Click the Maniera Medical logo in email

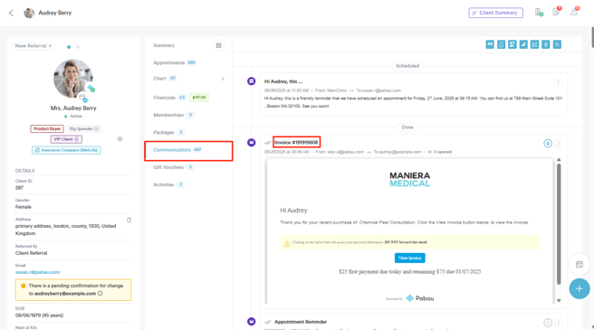point(410,180)
